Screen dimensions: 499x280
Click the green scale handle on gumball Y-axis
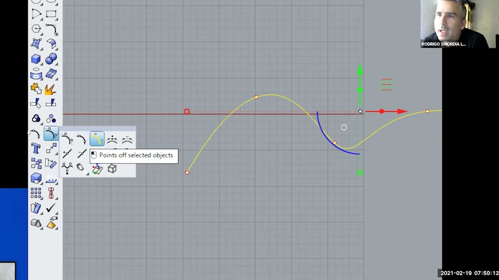(x=360, y=90)
